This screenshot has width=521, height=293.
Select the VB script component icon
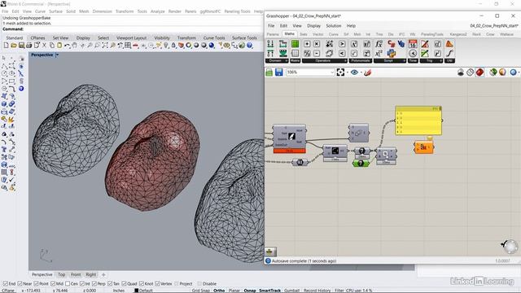[401, 44]
